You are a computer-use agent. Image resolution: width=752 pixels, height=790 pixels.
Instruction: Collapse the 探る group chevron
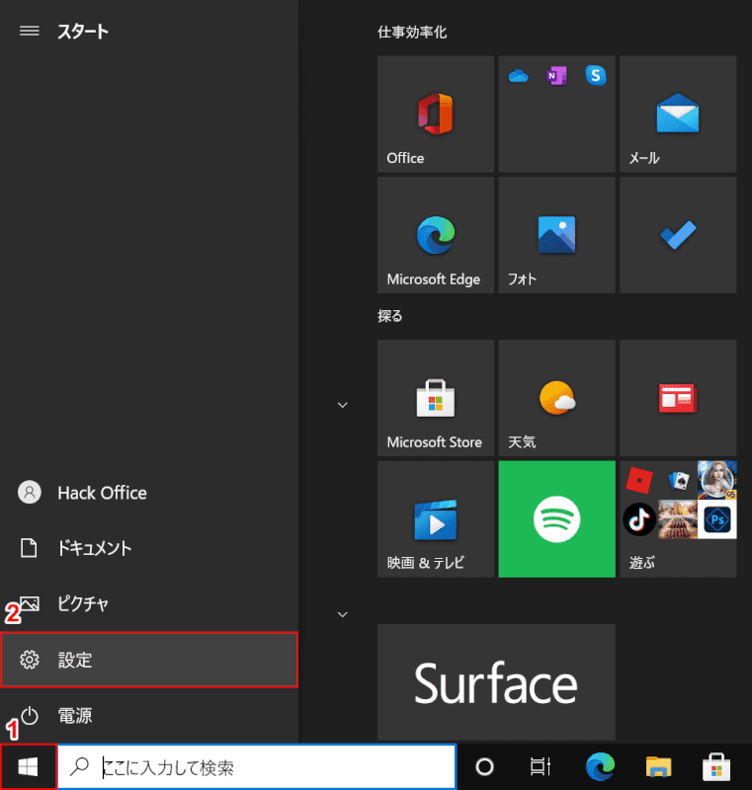(x=342, y=405)
